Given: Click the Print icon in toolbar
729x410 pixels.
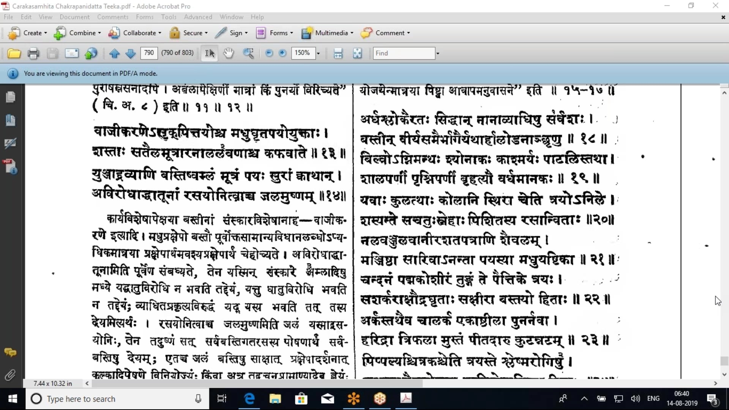Looking at the screenshot, I should click(33, 53).
